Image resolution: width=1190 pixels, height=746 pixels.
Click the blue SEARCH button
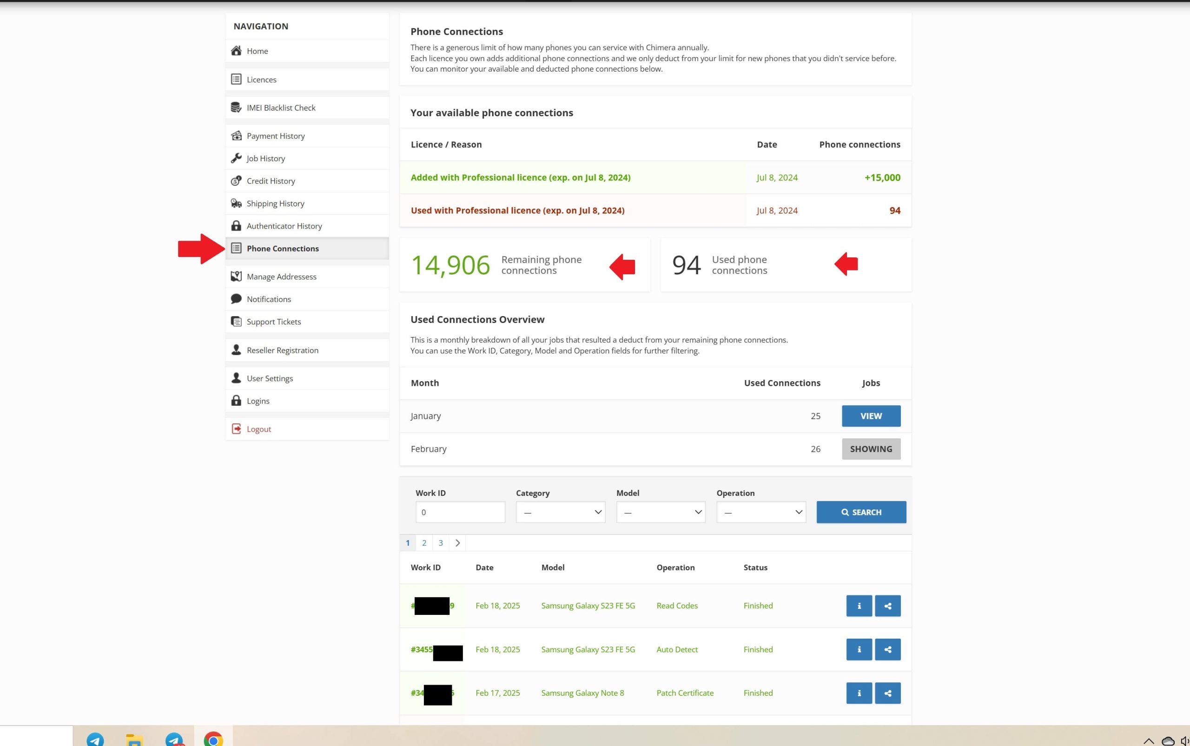[860, 512]
